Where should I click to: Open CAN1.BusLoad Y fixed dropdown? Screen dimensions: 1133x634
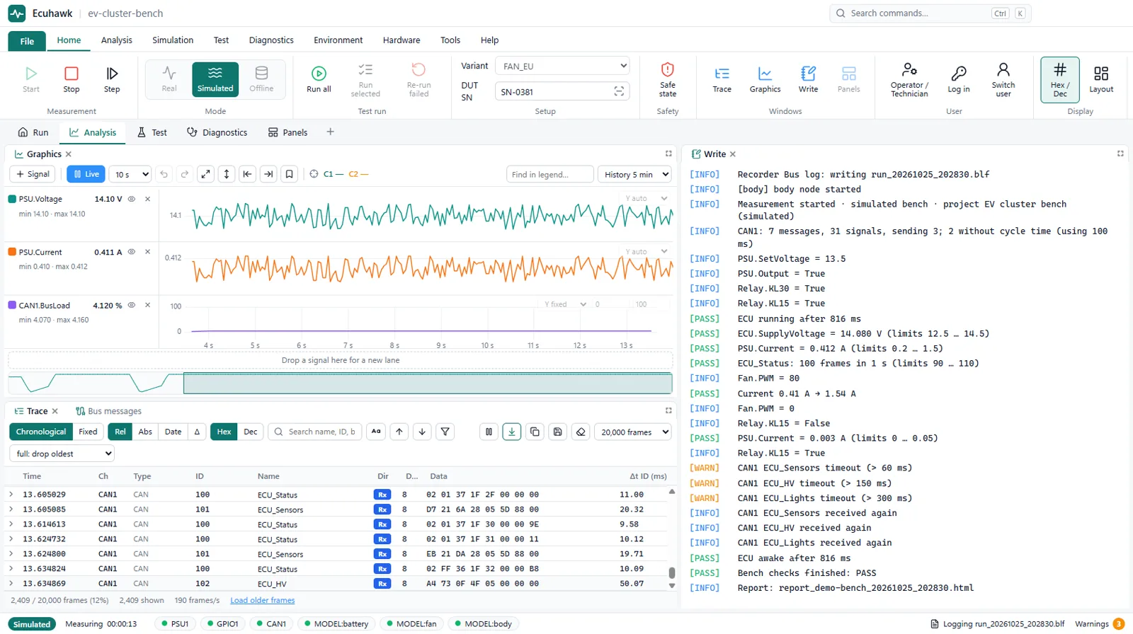[x=565, y=304]
